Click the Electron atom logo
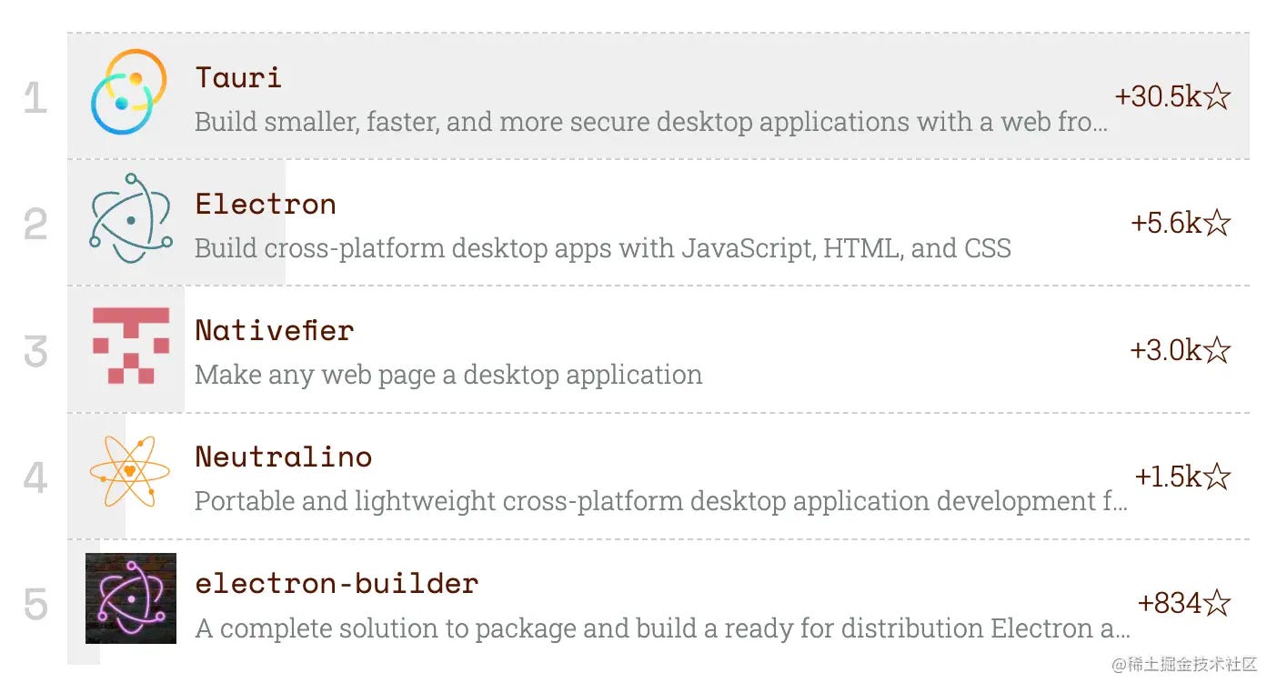 click(x=131, y=219)
